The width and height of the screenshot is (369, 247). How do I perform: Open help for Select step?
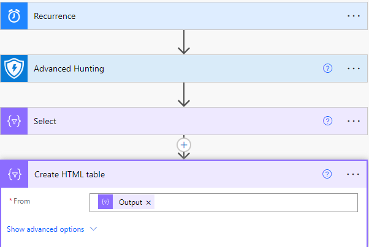tap(327, 121)
